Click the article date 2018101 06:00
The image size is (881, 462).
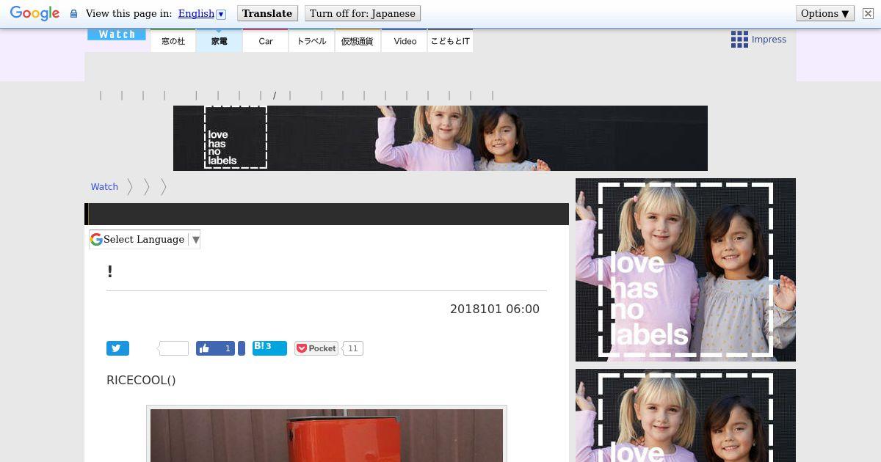495,309
